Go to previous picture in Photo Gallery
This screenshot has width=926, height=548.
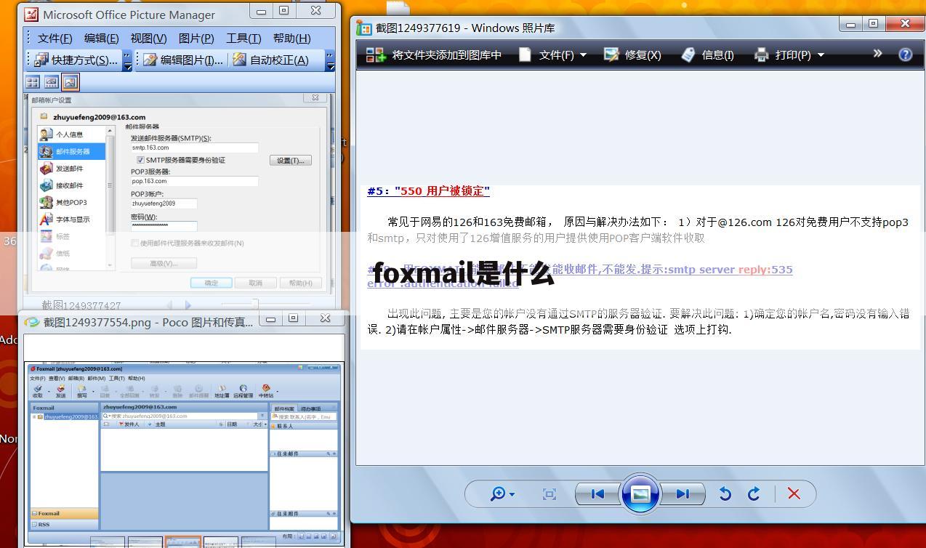coord(597,494)
